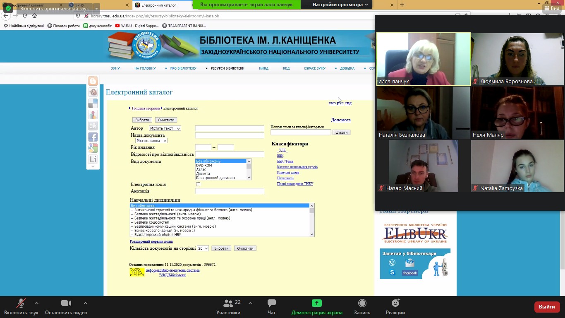Open Містить слова dropdown under Назва документа
This screenshot has width=565, height=318.
click(x=151, y=141)
